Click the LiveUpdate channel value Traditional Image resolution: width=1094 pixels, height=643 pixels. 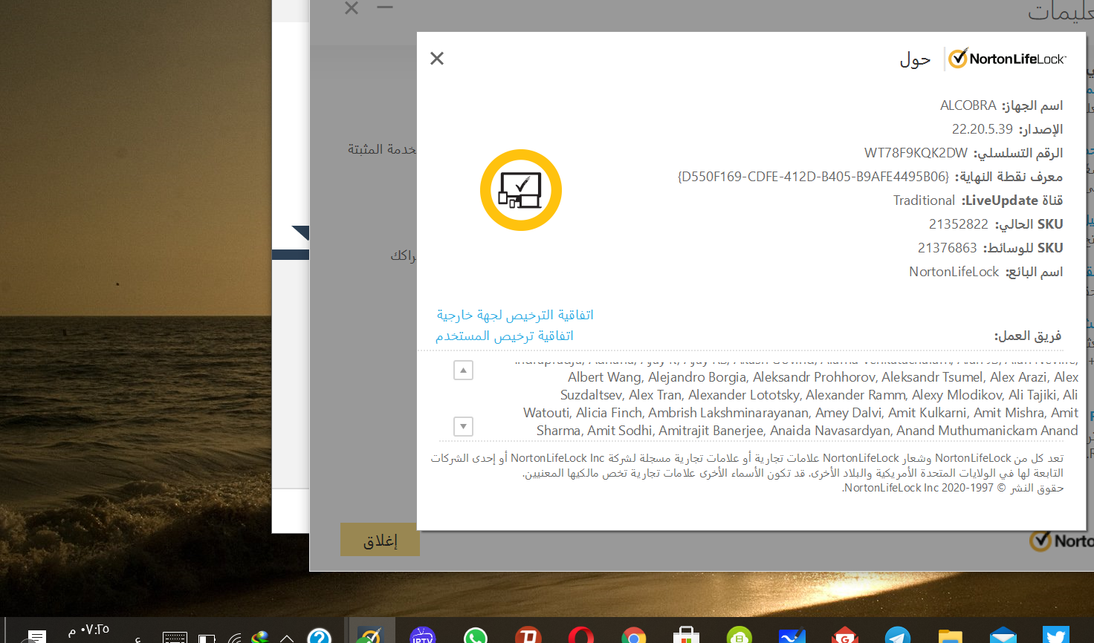924,200
